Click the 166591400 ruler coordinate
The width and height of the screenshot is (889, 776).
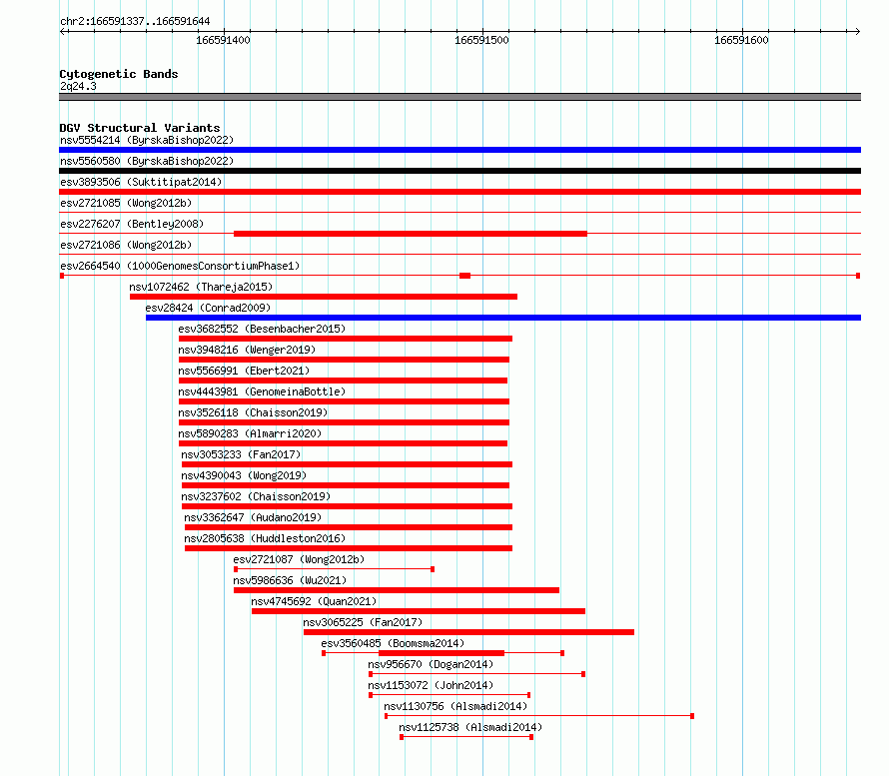click(x=223, y=40)
